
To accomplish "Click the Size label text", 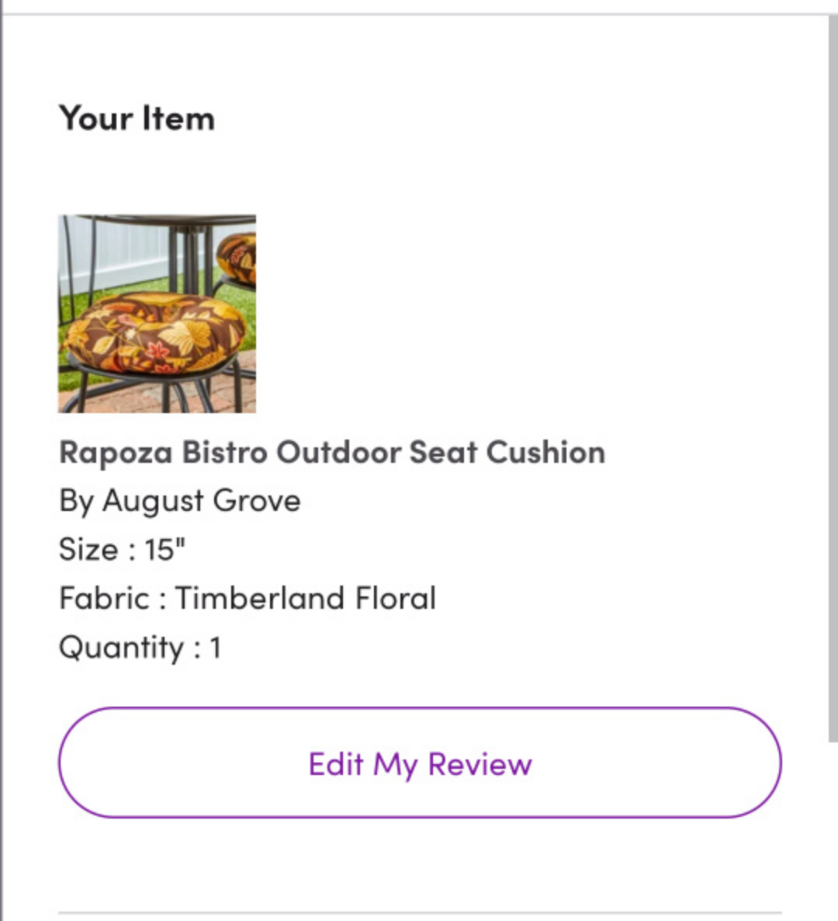I will click(88, 550).
